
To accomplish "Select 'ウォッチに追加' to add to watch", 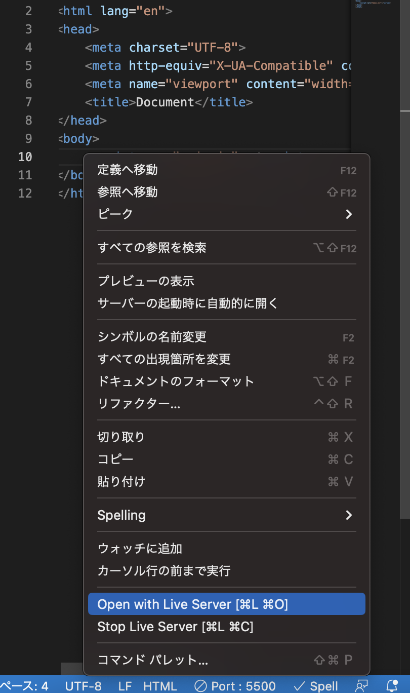I will (x=140, y=548).
